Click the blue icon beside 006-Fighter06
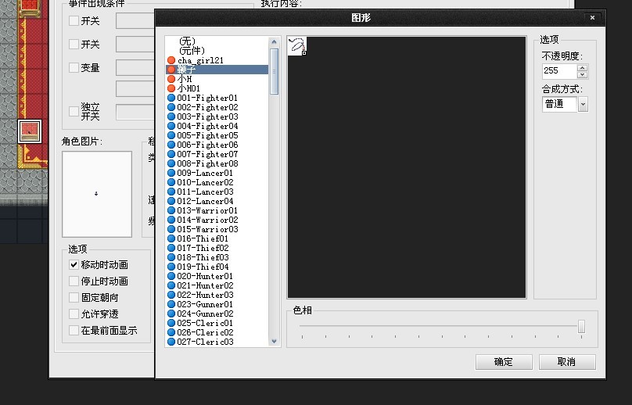Viewport: 632px width, 405px height. click(171, 145)
